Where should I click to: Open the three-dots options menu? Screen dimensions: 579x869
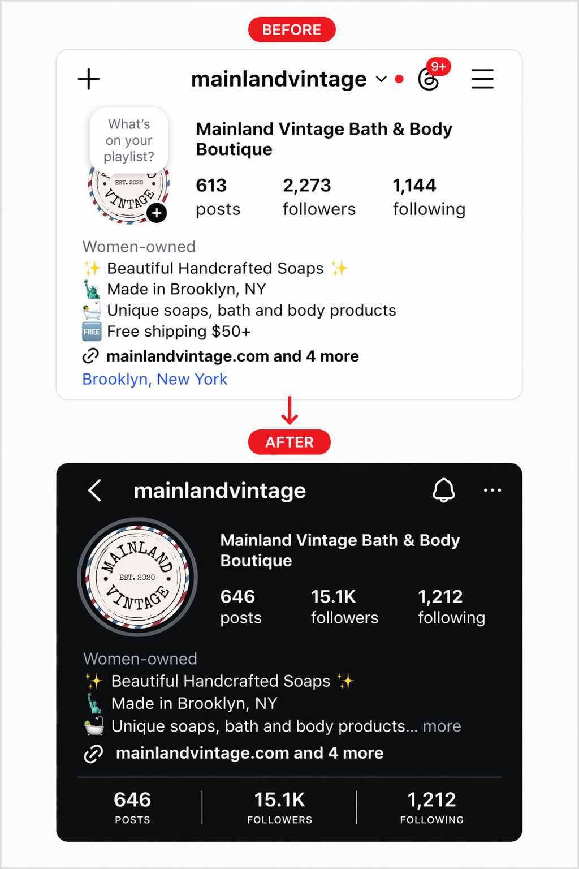click(492, 490)
